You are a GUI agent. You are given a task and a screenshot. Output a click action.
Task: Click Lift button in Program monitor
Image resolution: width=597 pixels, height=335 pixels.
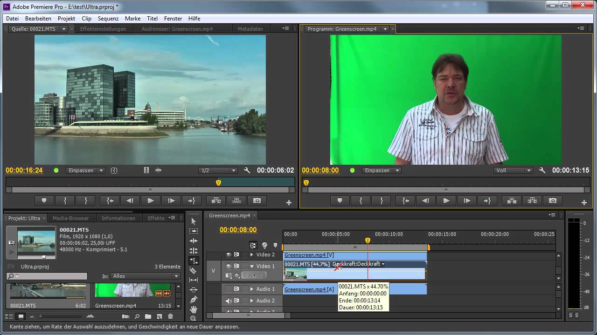(x=512, y=201)
